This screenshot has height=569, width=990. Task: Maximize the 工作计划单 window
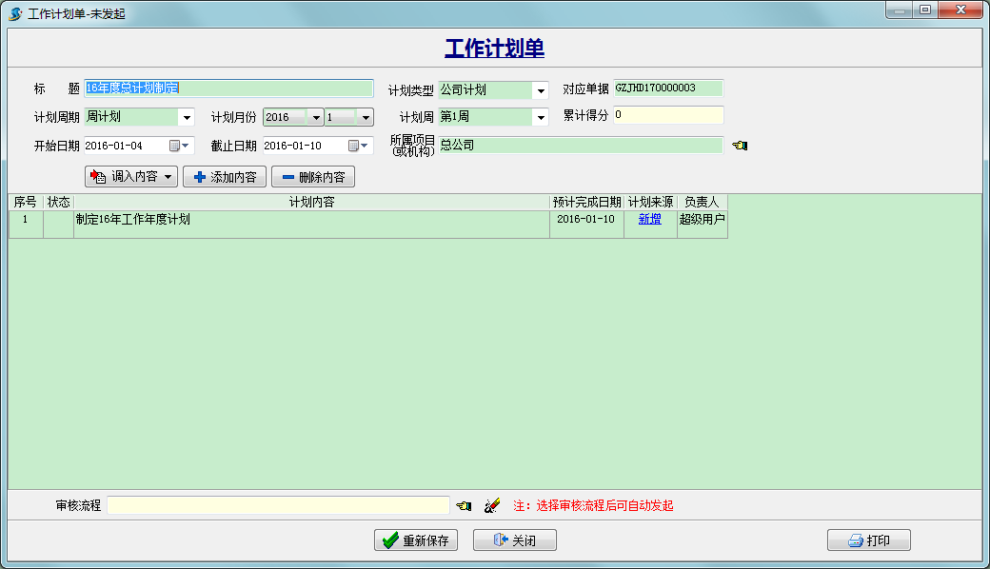tap(925, 10)
